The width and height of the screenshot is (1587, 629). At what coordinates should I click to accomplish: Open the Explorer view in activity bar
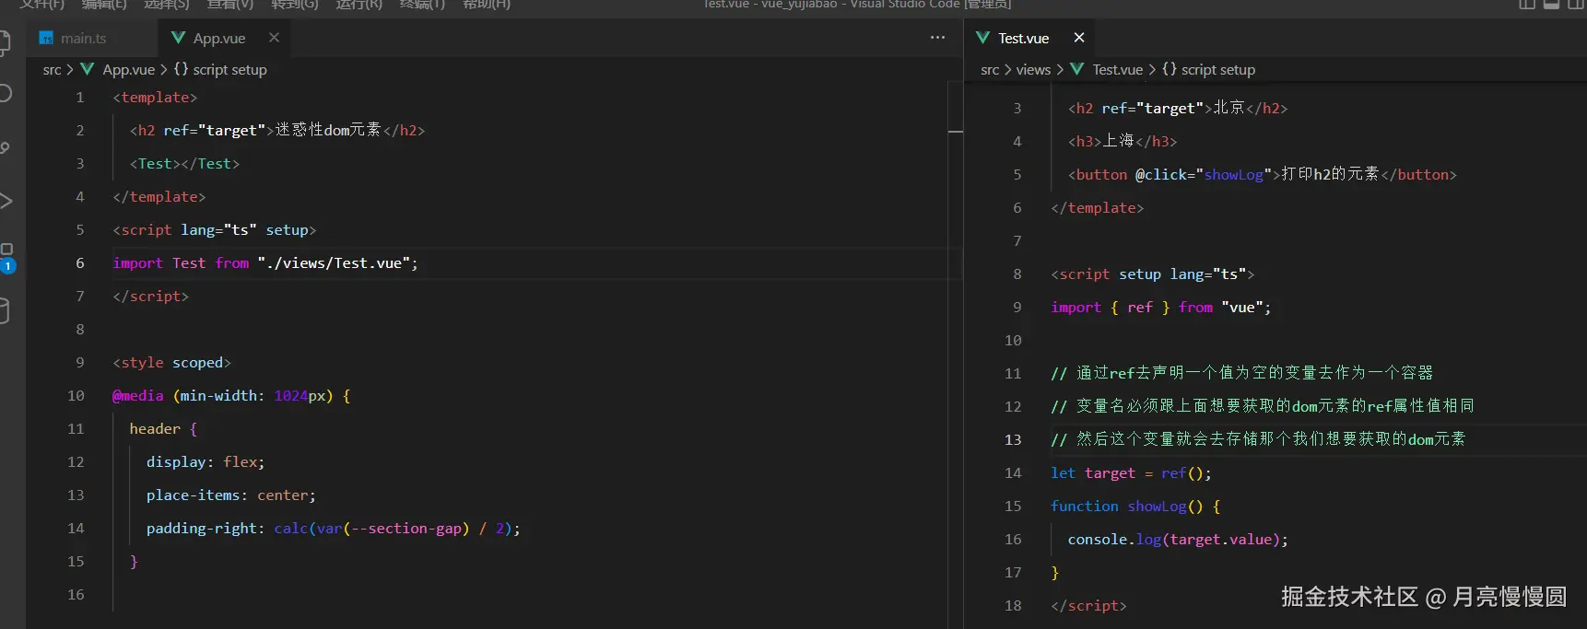click(x=5, y=42)
